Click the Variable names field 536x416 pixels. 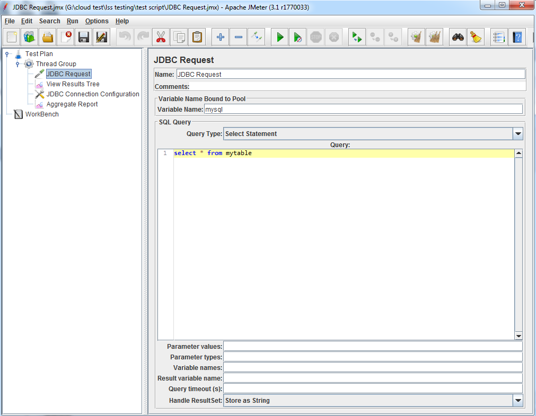373,367
